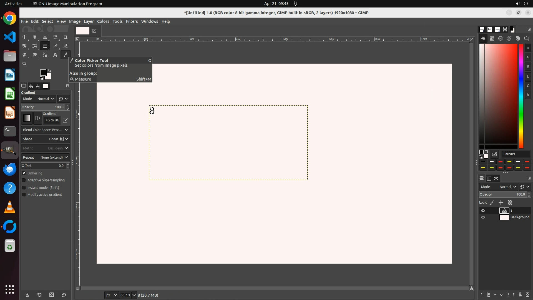Select the Paths tool

pos(45,55)
